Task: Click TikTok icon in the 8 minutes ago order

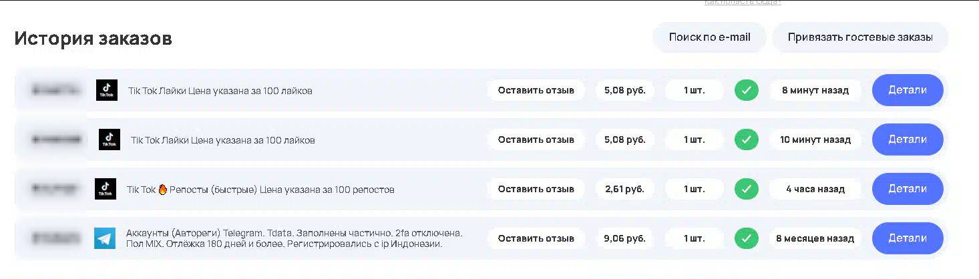Action: (107, 90)
